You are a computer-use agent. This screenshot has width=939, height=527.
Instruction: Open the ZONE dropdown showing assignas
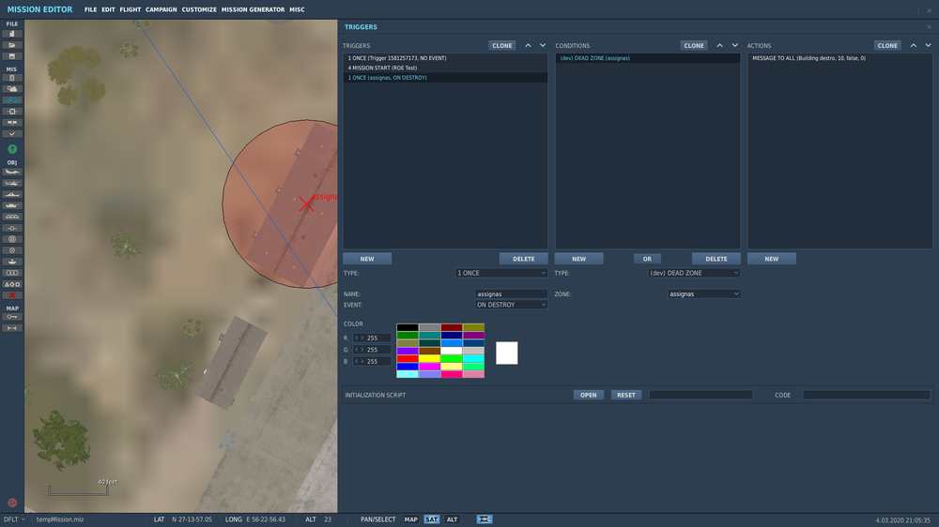703,294
